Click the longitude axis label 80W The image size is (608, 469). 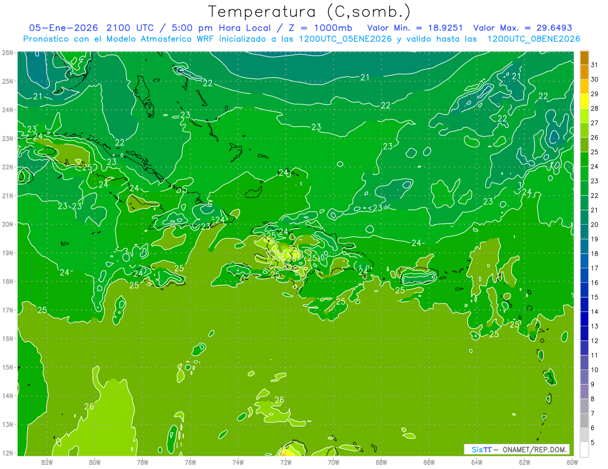pyautogui.click(x=95, y=462)
